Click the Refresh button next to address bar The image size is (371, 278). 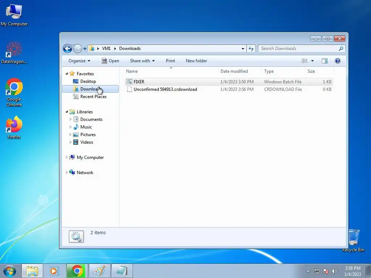(x=251, y=49)
